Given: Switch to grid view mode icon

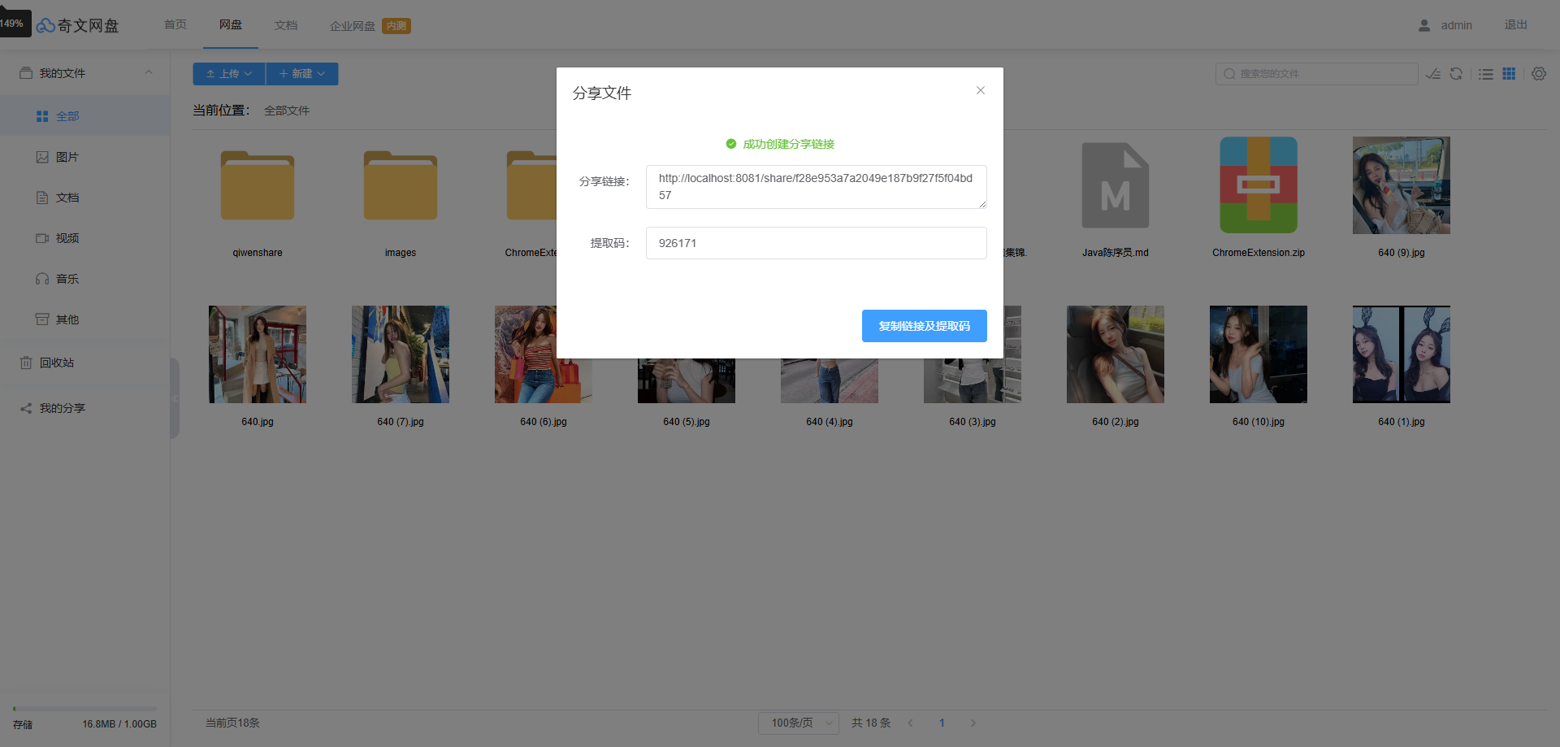Looking at the screenshot, I should click(1509, 74).
